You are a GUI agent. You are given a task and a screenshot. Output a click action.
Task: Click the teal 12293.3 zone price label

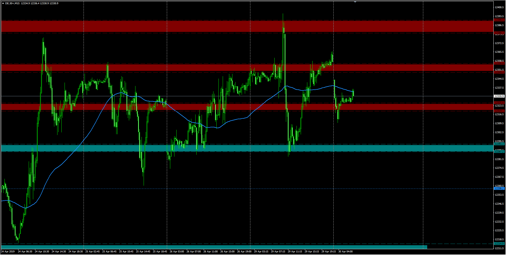(x=499, y=144)
